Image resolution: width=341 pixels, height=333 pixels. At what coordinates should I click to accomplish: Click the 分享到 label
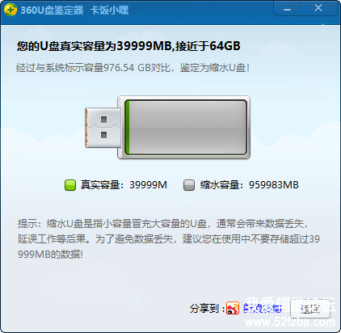click(x=207, y=308)
